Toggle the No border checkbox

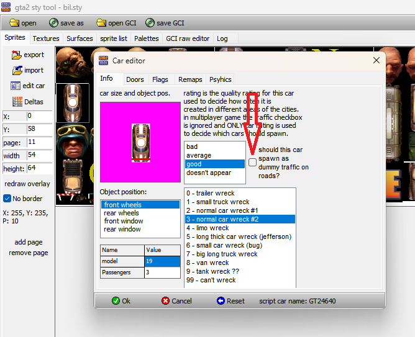click(7, 199)
